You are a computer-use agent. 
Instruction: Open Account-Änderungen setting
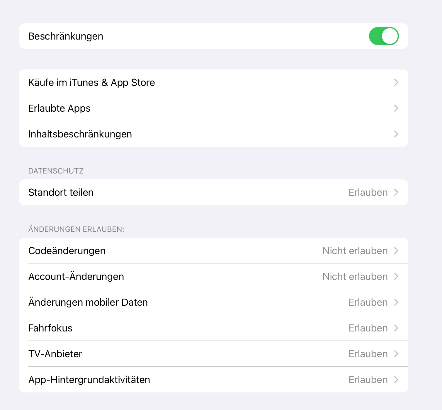pyautogui.click(x=76, y=276)
